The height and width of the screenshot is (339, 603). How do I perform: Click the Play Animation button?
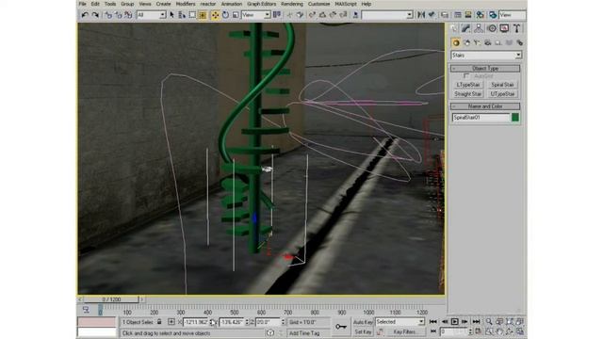(454, 322)
